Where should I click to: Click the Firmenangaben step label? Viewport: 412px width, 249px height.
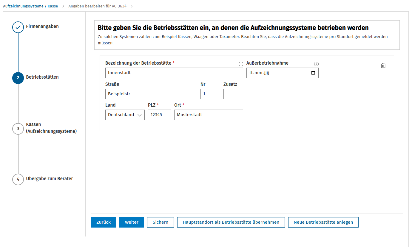click(42, 27)
